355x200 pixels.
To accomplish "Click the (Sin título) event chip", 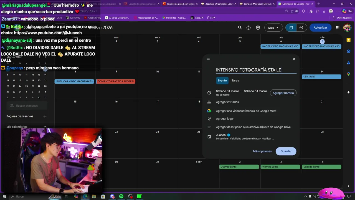I will pyautogui.click(x=321, y=77).
